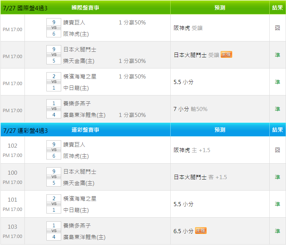
Task: Click the 主推 badge beside 6.5 小分
Action: click(x=201, y=231)
